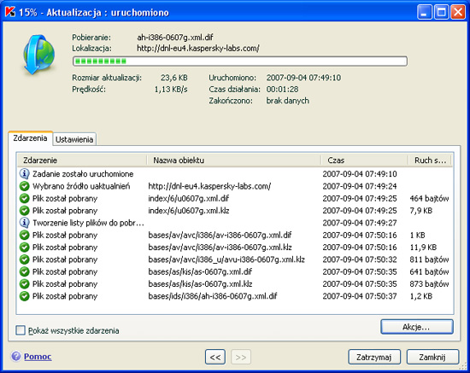This screenshot has width=470, height=373.
Task: Enable the 'Pokaż wszystkie zdarzenia' checkbox
Action: click(21, 330)
